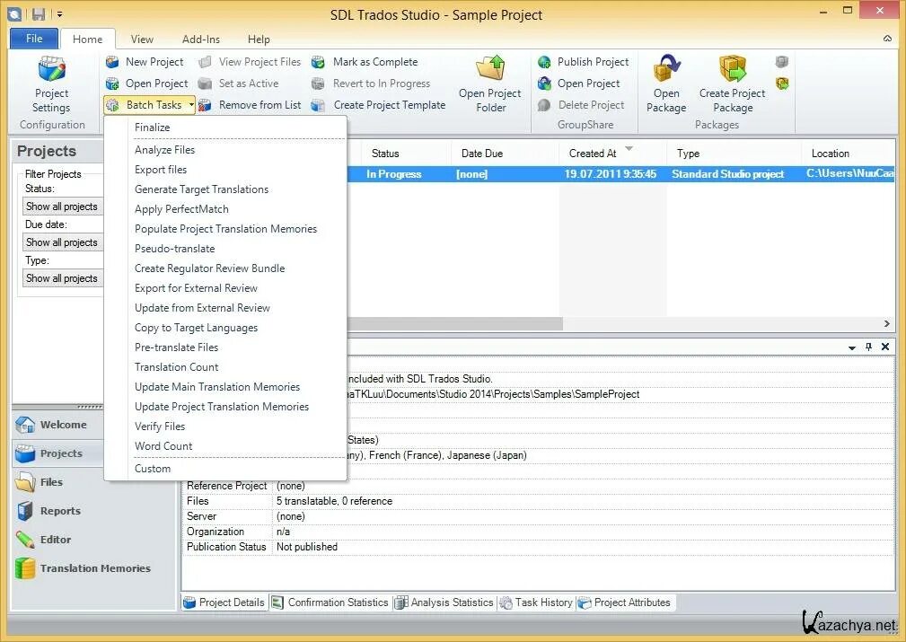Click Open Project in the Home group

(x=146, y=84)
